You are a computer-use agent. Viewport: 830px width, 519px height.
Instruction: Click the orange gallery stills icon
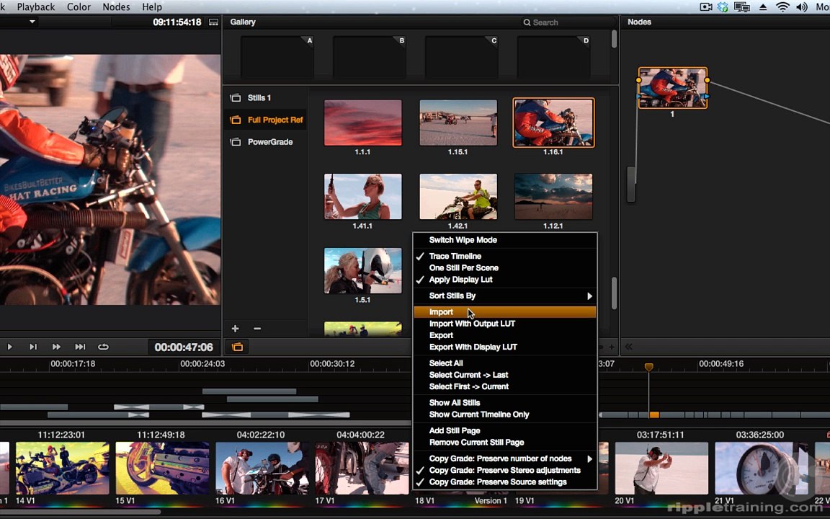(237, 347)
